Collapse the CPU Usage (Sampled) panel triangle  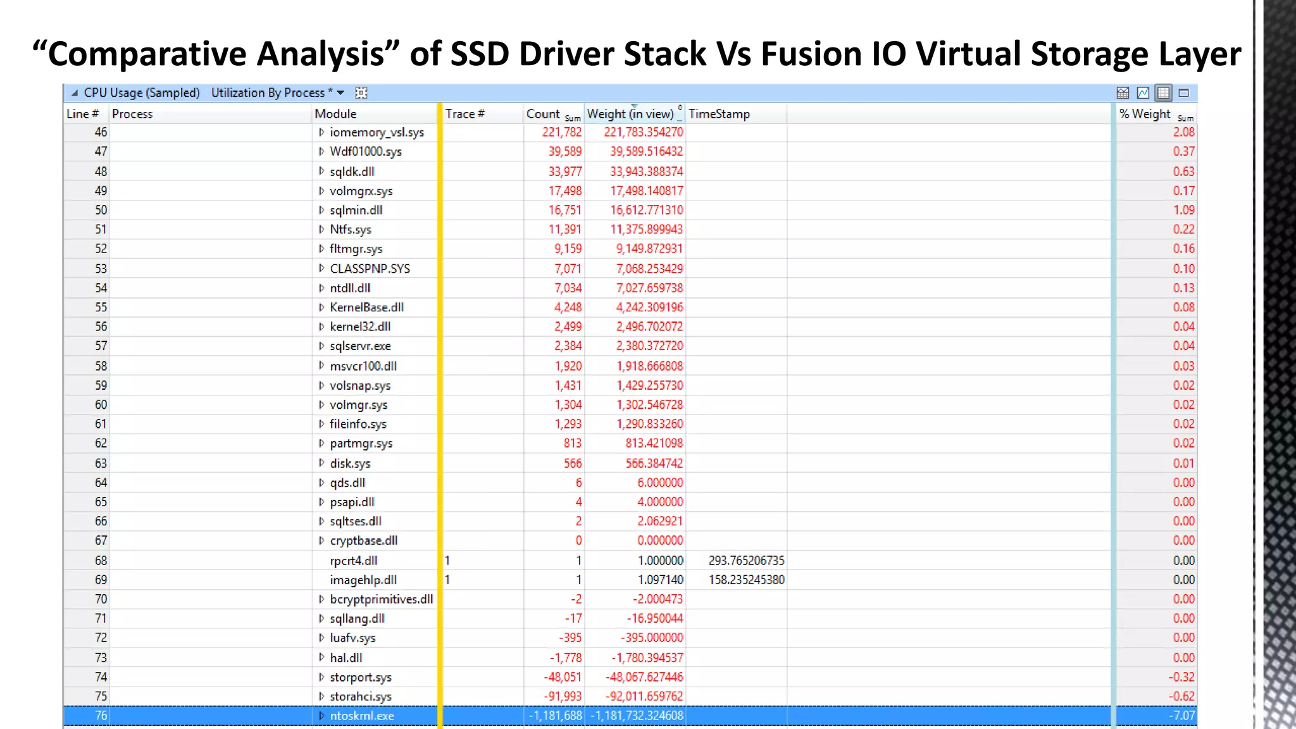point(75,93)
